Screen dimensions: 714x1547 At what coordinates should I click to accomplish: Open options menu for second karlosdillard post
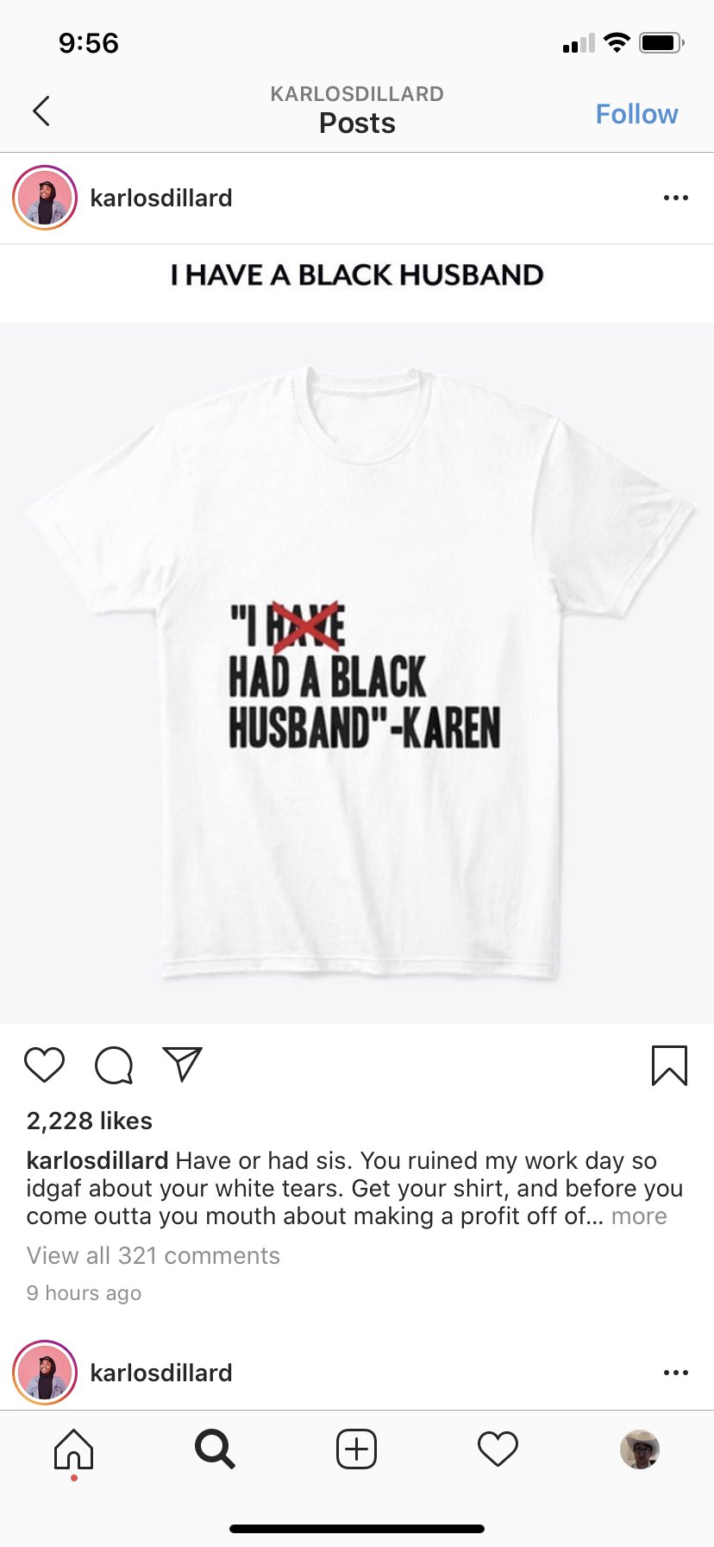click(x=676, y=1373)
